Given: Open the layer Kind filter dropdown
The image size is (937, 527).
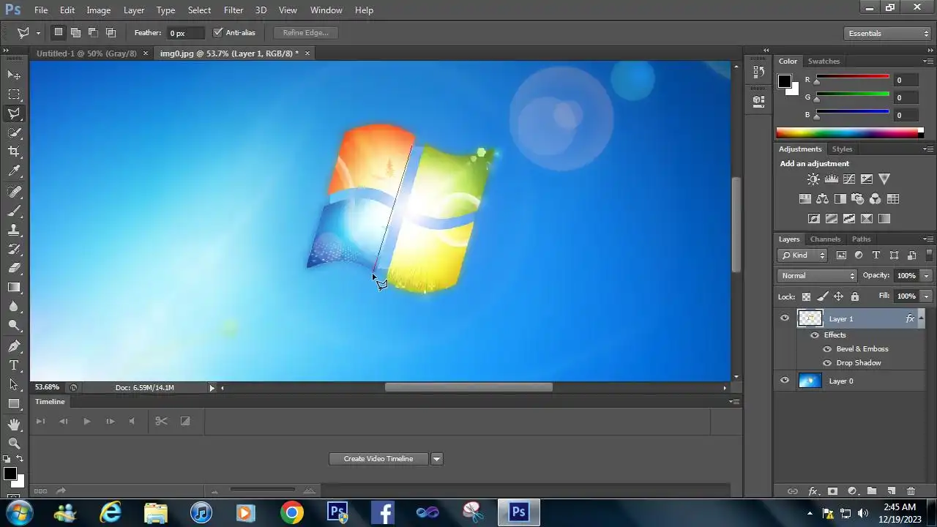Looking at the screenshot, I should click(x=802, y=255).
